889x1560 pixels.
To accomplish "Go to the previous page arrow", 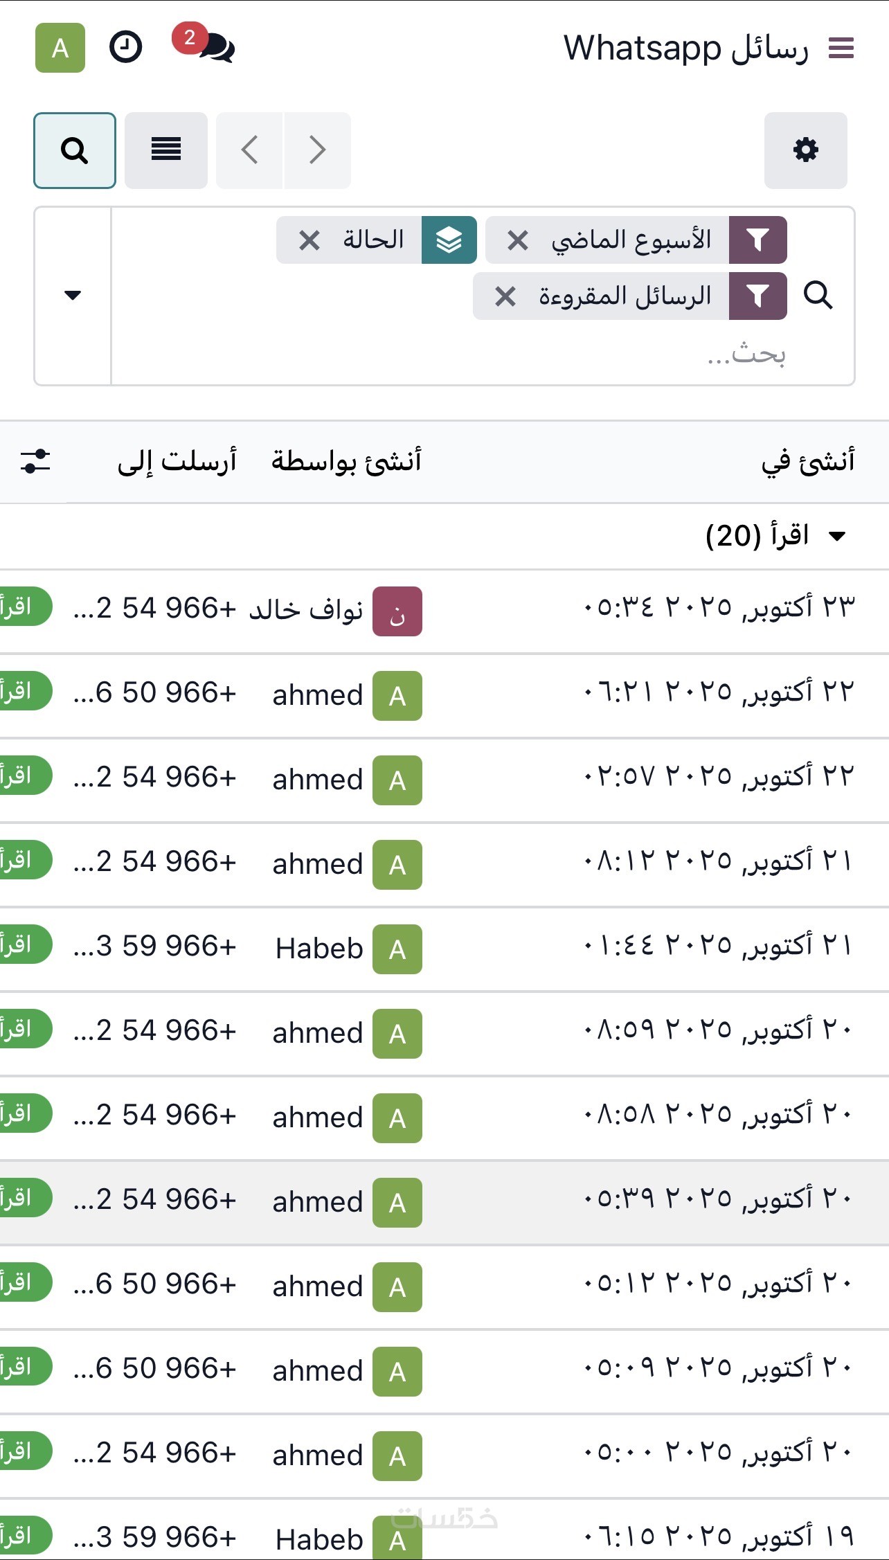I will pyautogui.click(x=250, y=150).
